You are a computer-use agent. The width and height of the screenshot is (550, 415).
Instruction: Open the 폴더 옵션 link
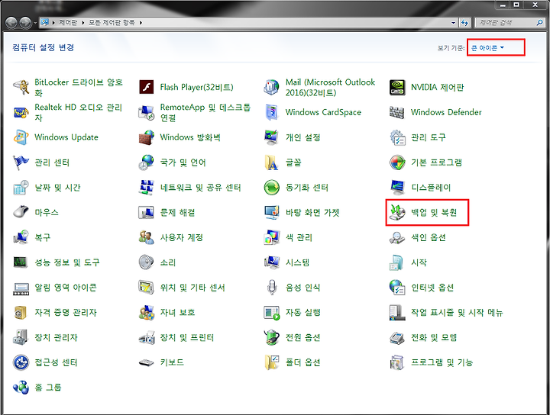[x=303, y=362]
